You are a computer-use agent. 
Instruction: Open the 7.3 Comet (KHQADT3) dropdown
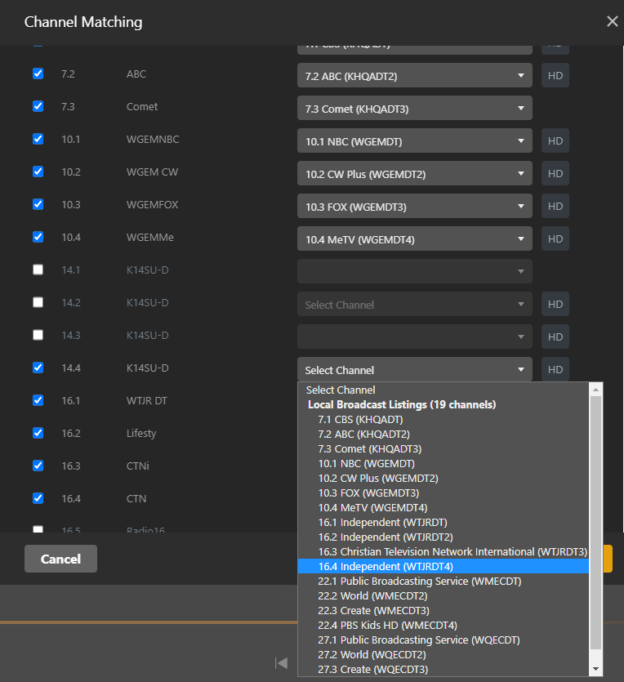(415, 109)
